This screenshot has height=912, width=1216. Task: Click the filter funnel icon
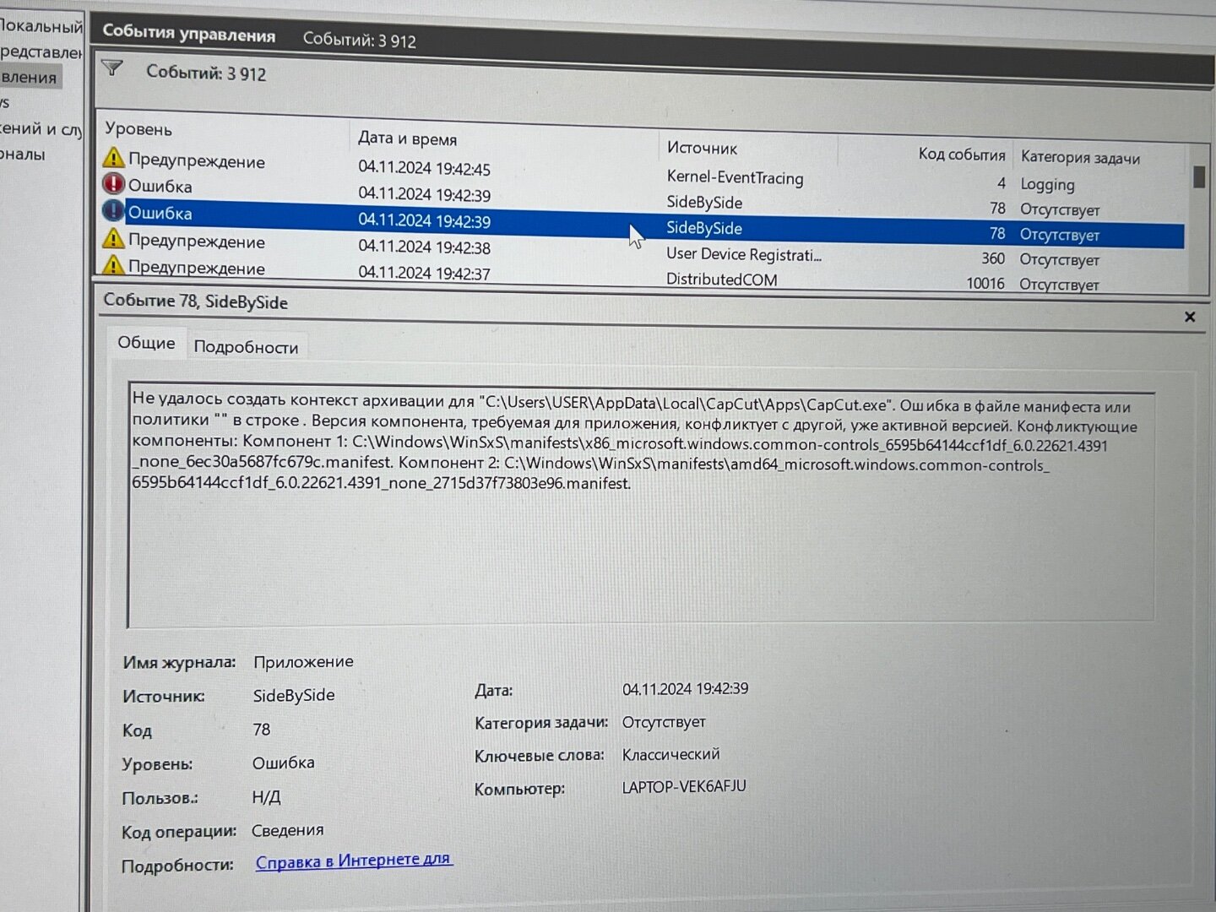112,69
